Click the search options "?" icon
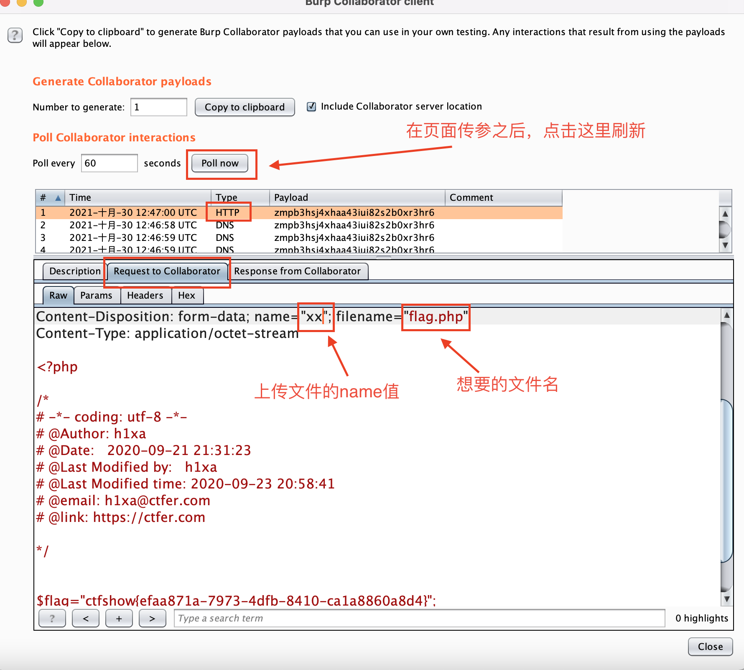The width and height of the screenshot is (744, 670). click(x=52, y=618)
